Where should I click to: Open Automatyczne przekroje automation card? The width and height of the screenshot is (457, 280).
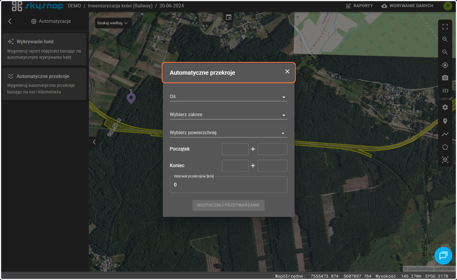(44, 84)
